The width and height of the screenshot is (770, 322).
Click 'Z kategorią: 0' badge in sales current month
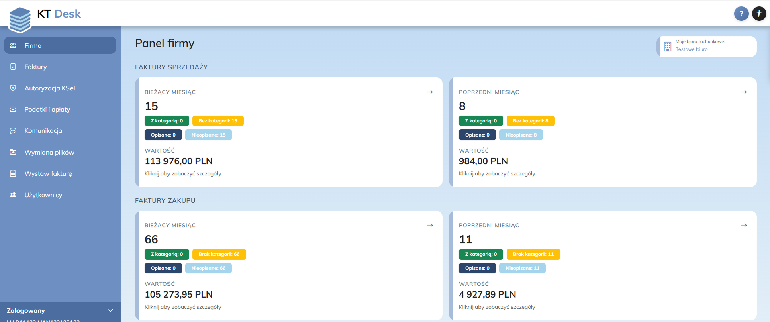tap(167, 121)
